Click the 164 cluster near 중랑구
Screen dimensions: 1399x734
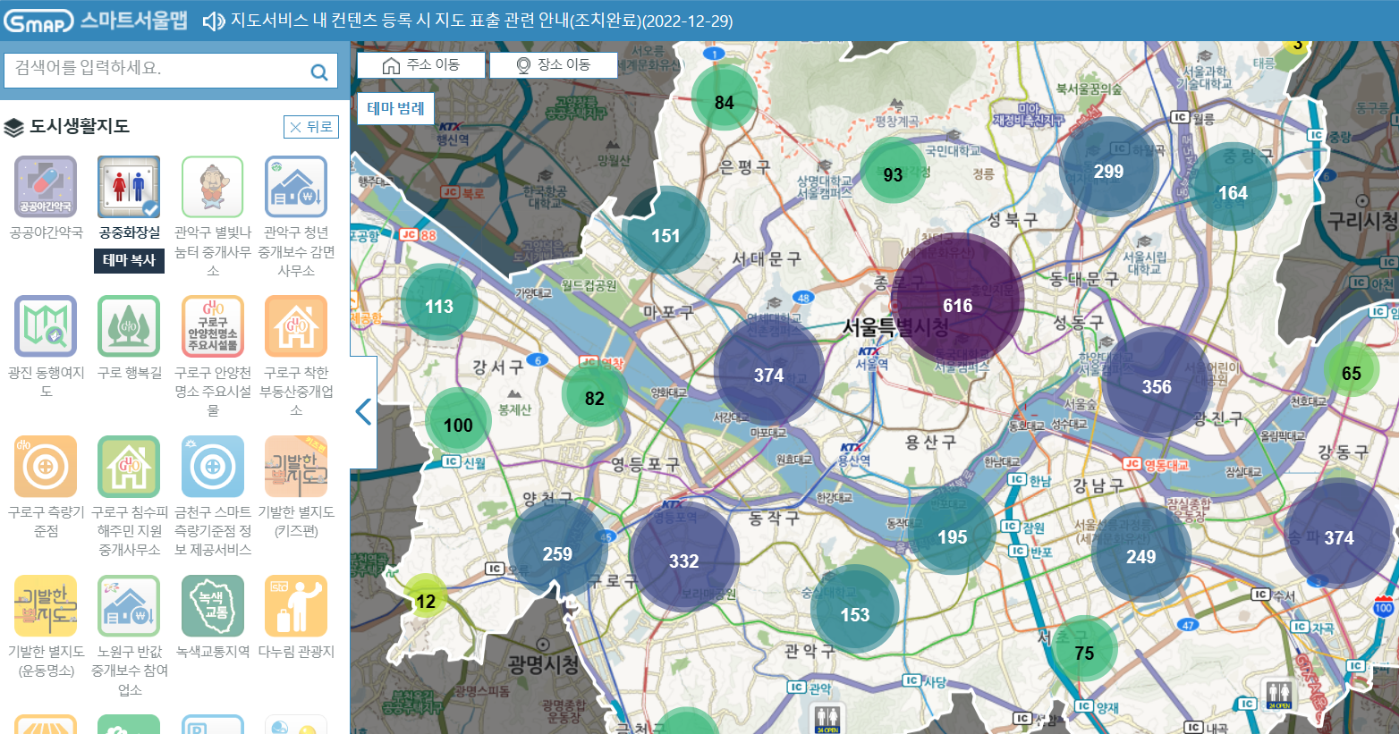pyautogui.click(x=1233, y=189)
